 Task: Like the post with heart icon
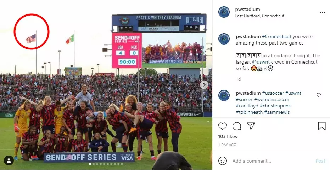click(223, 126)
